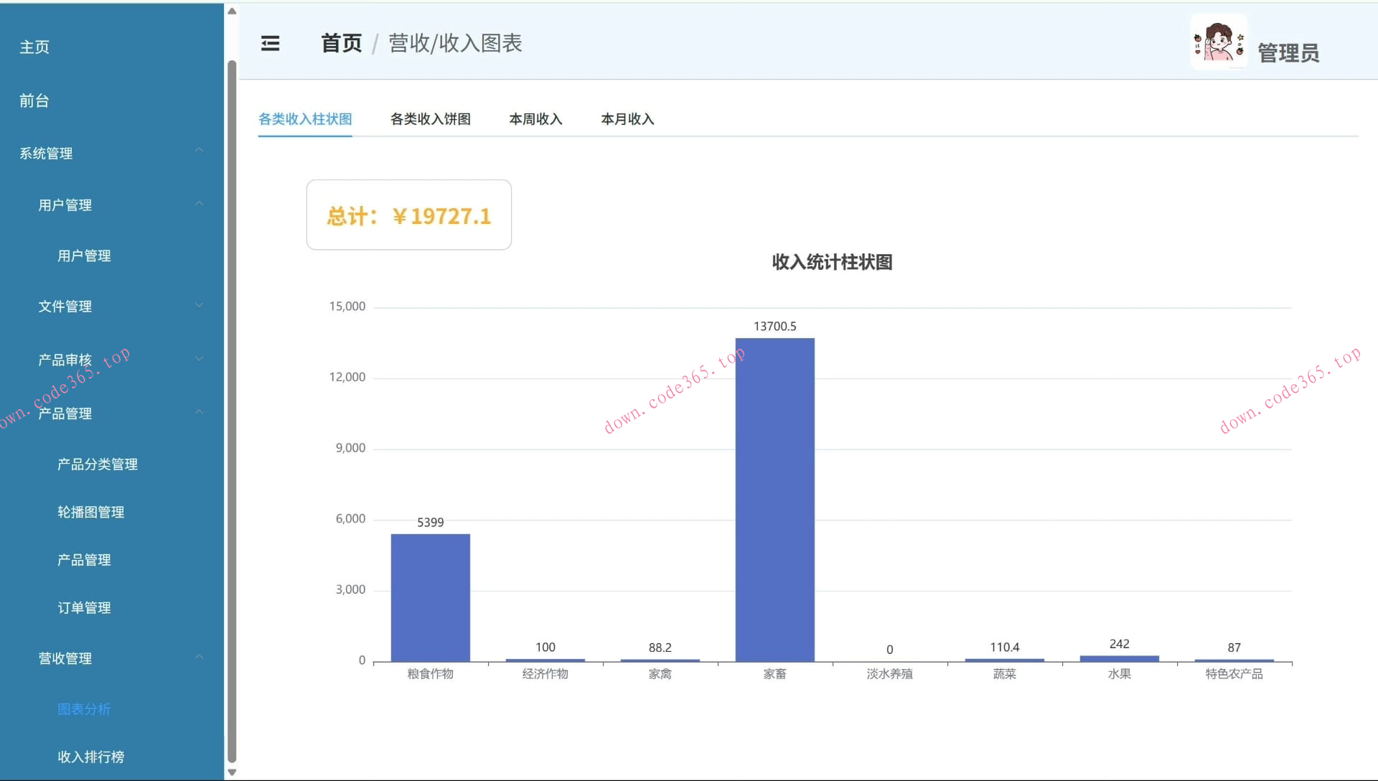Switch to the 各类收入饼图 tab
This screenshot has width=1378, height=781.
click(430, 119)
